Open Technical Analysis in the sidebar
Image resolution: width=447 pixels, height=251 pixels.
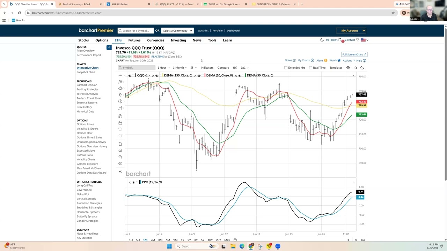click(87, 94)
